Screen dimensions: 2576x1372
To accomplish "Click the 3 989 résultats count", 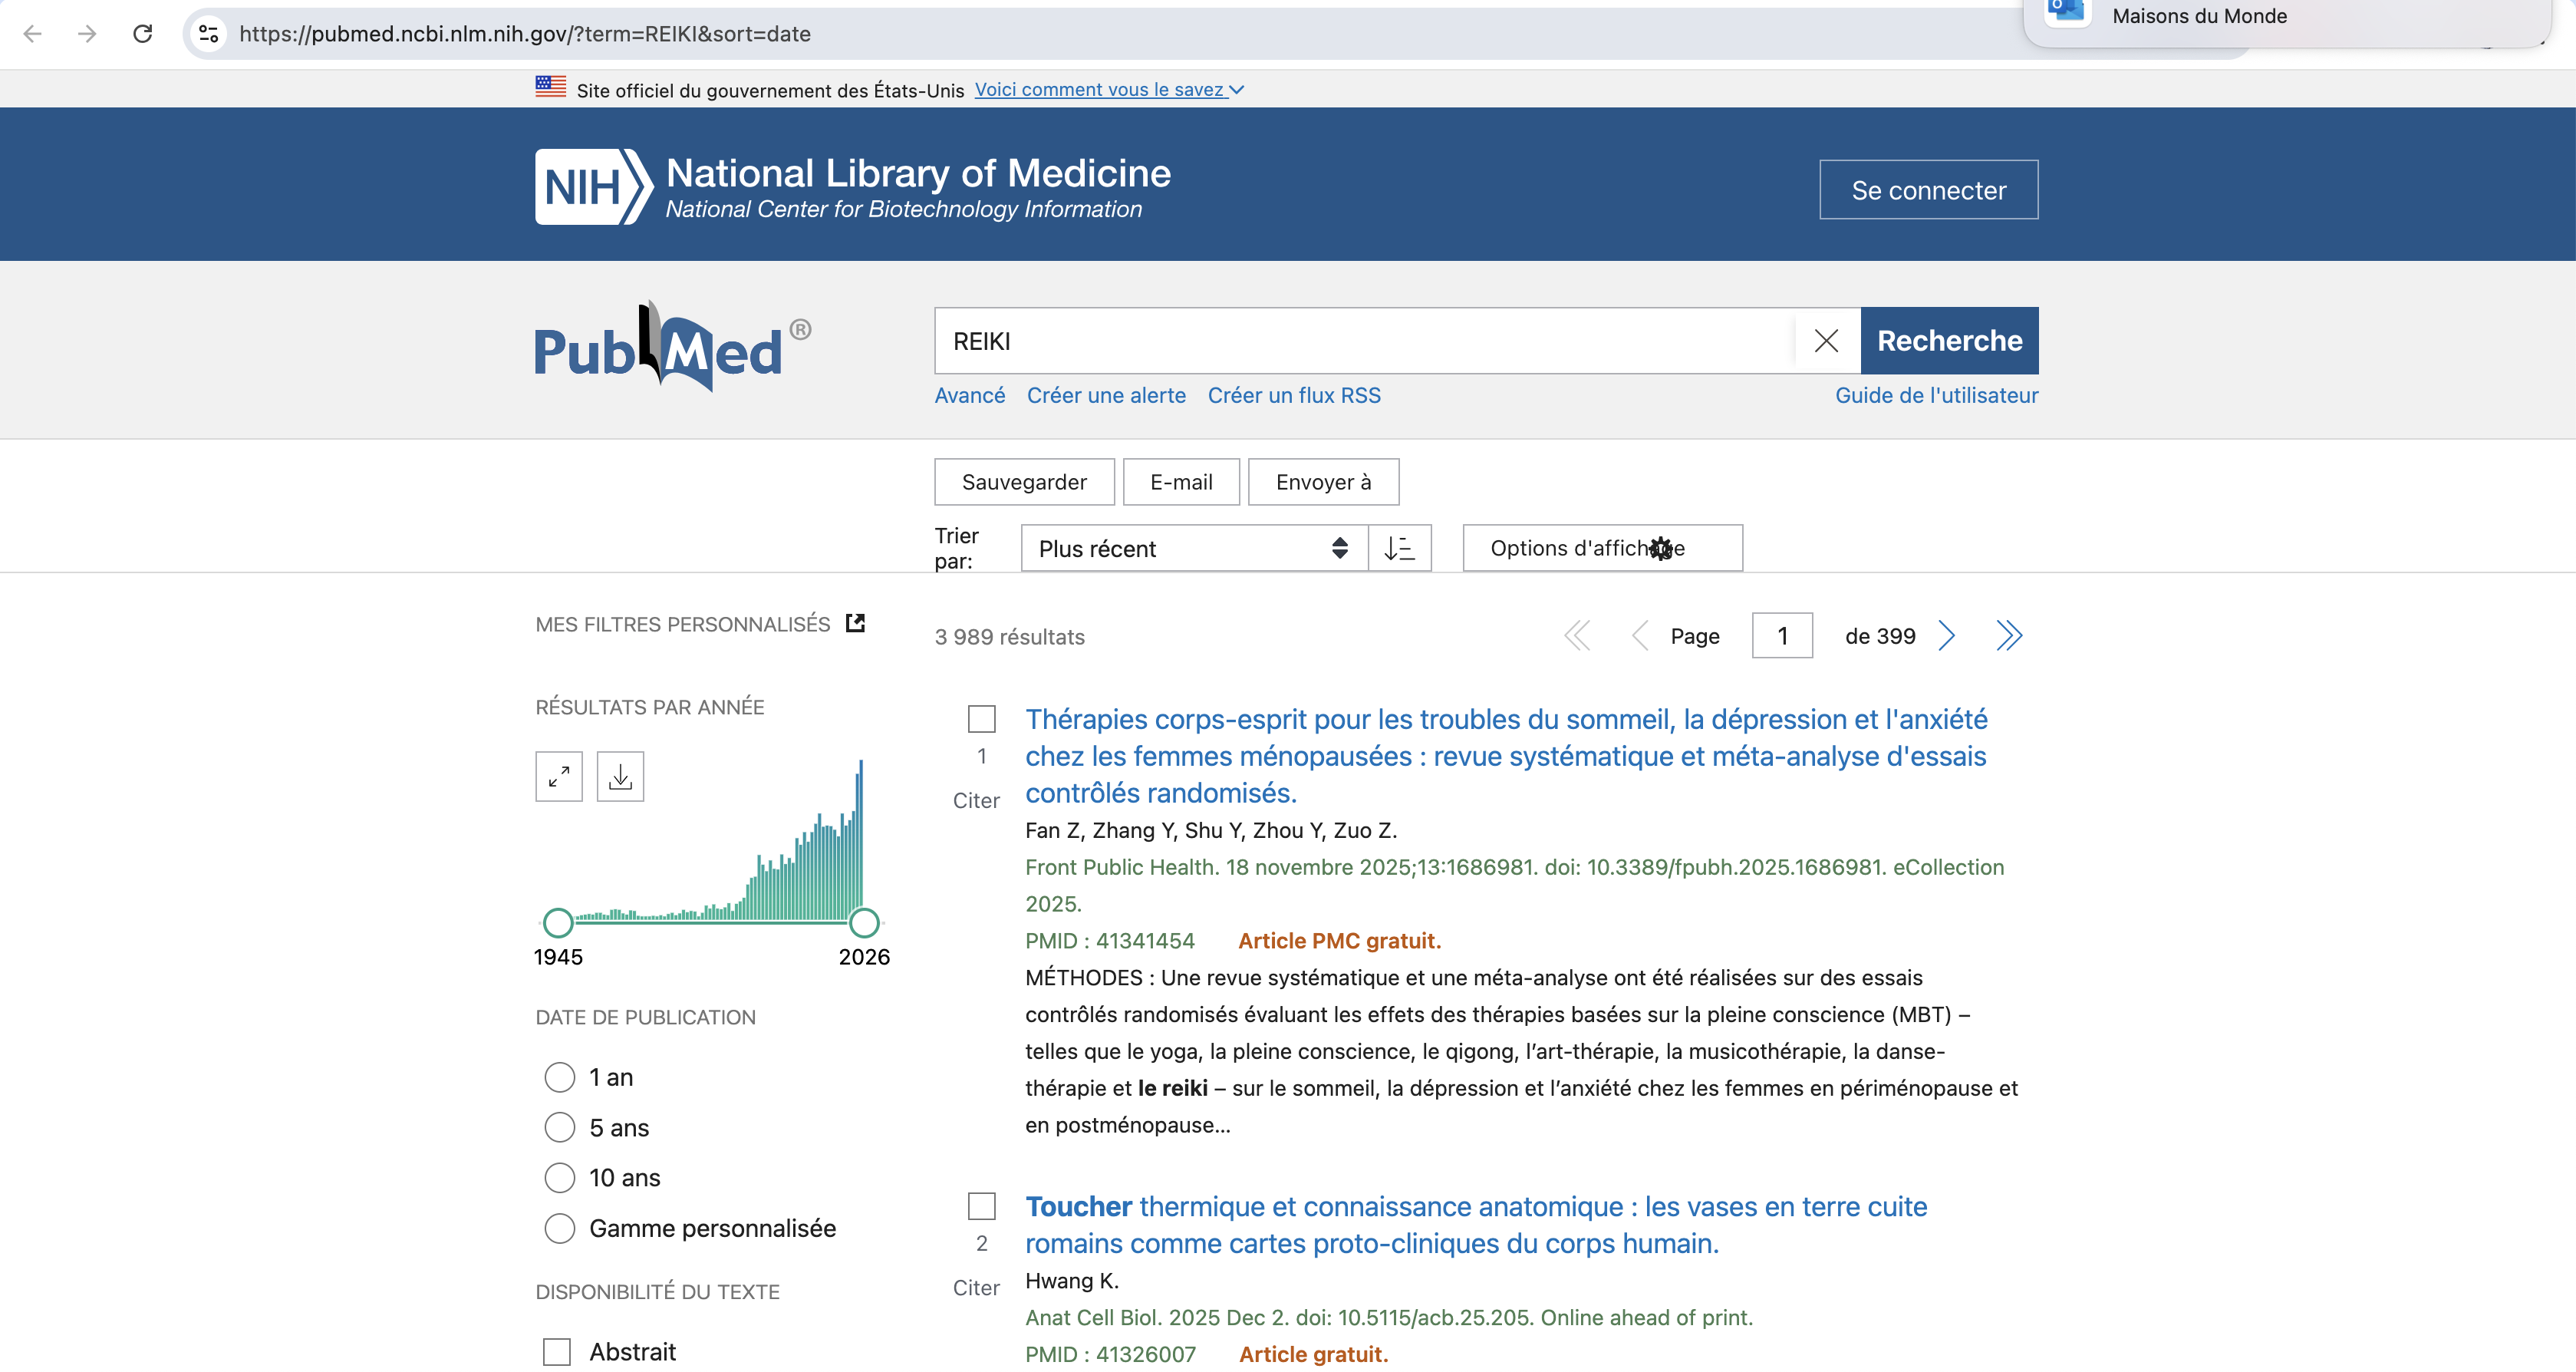I will [x=1010, y=637].
